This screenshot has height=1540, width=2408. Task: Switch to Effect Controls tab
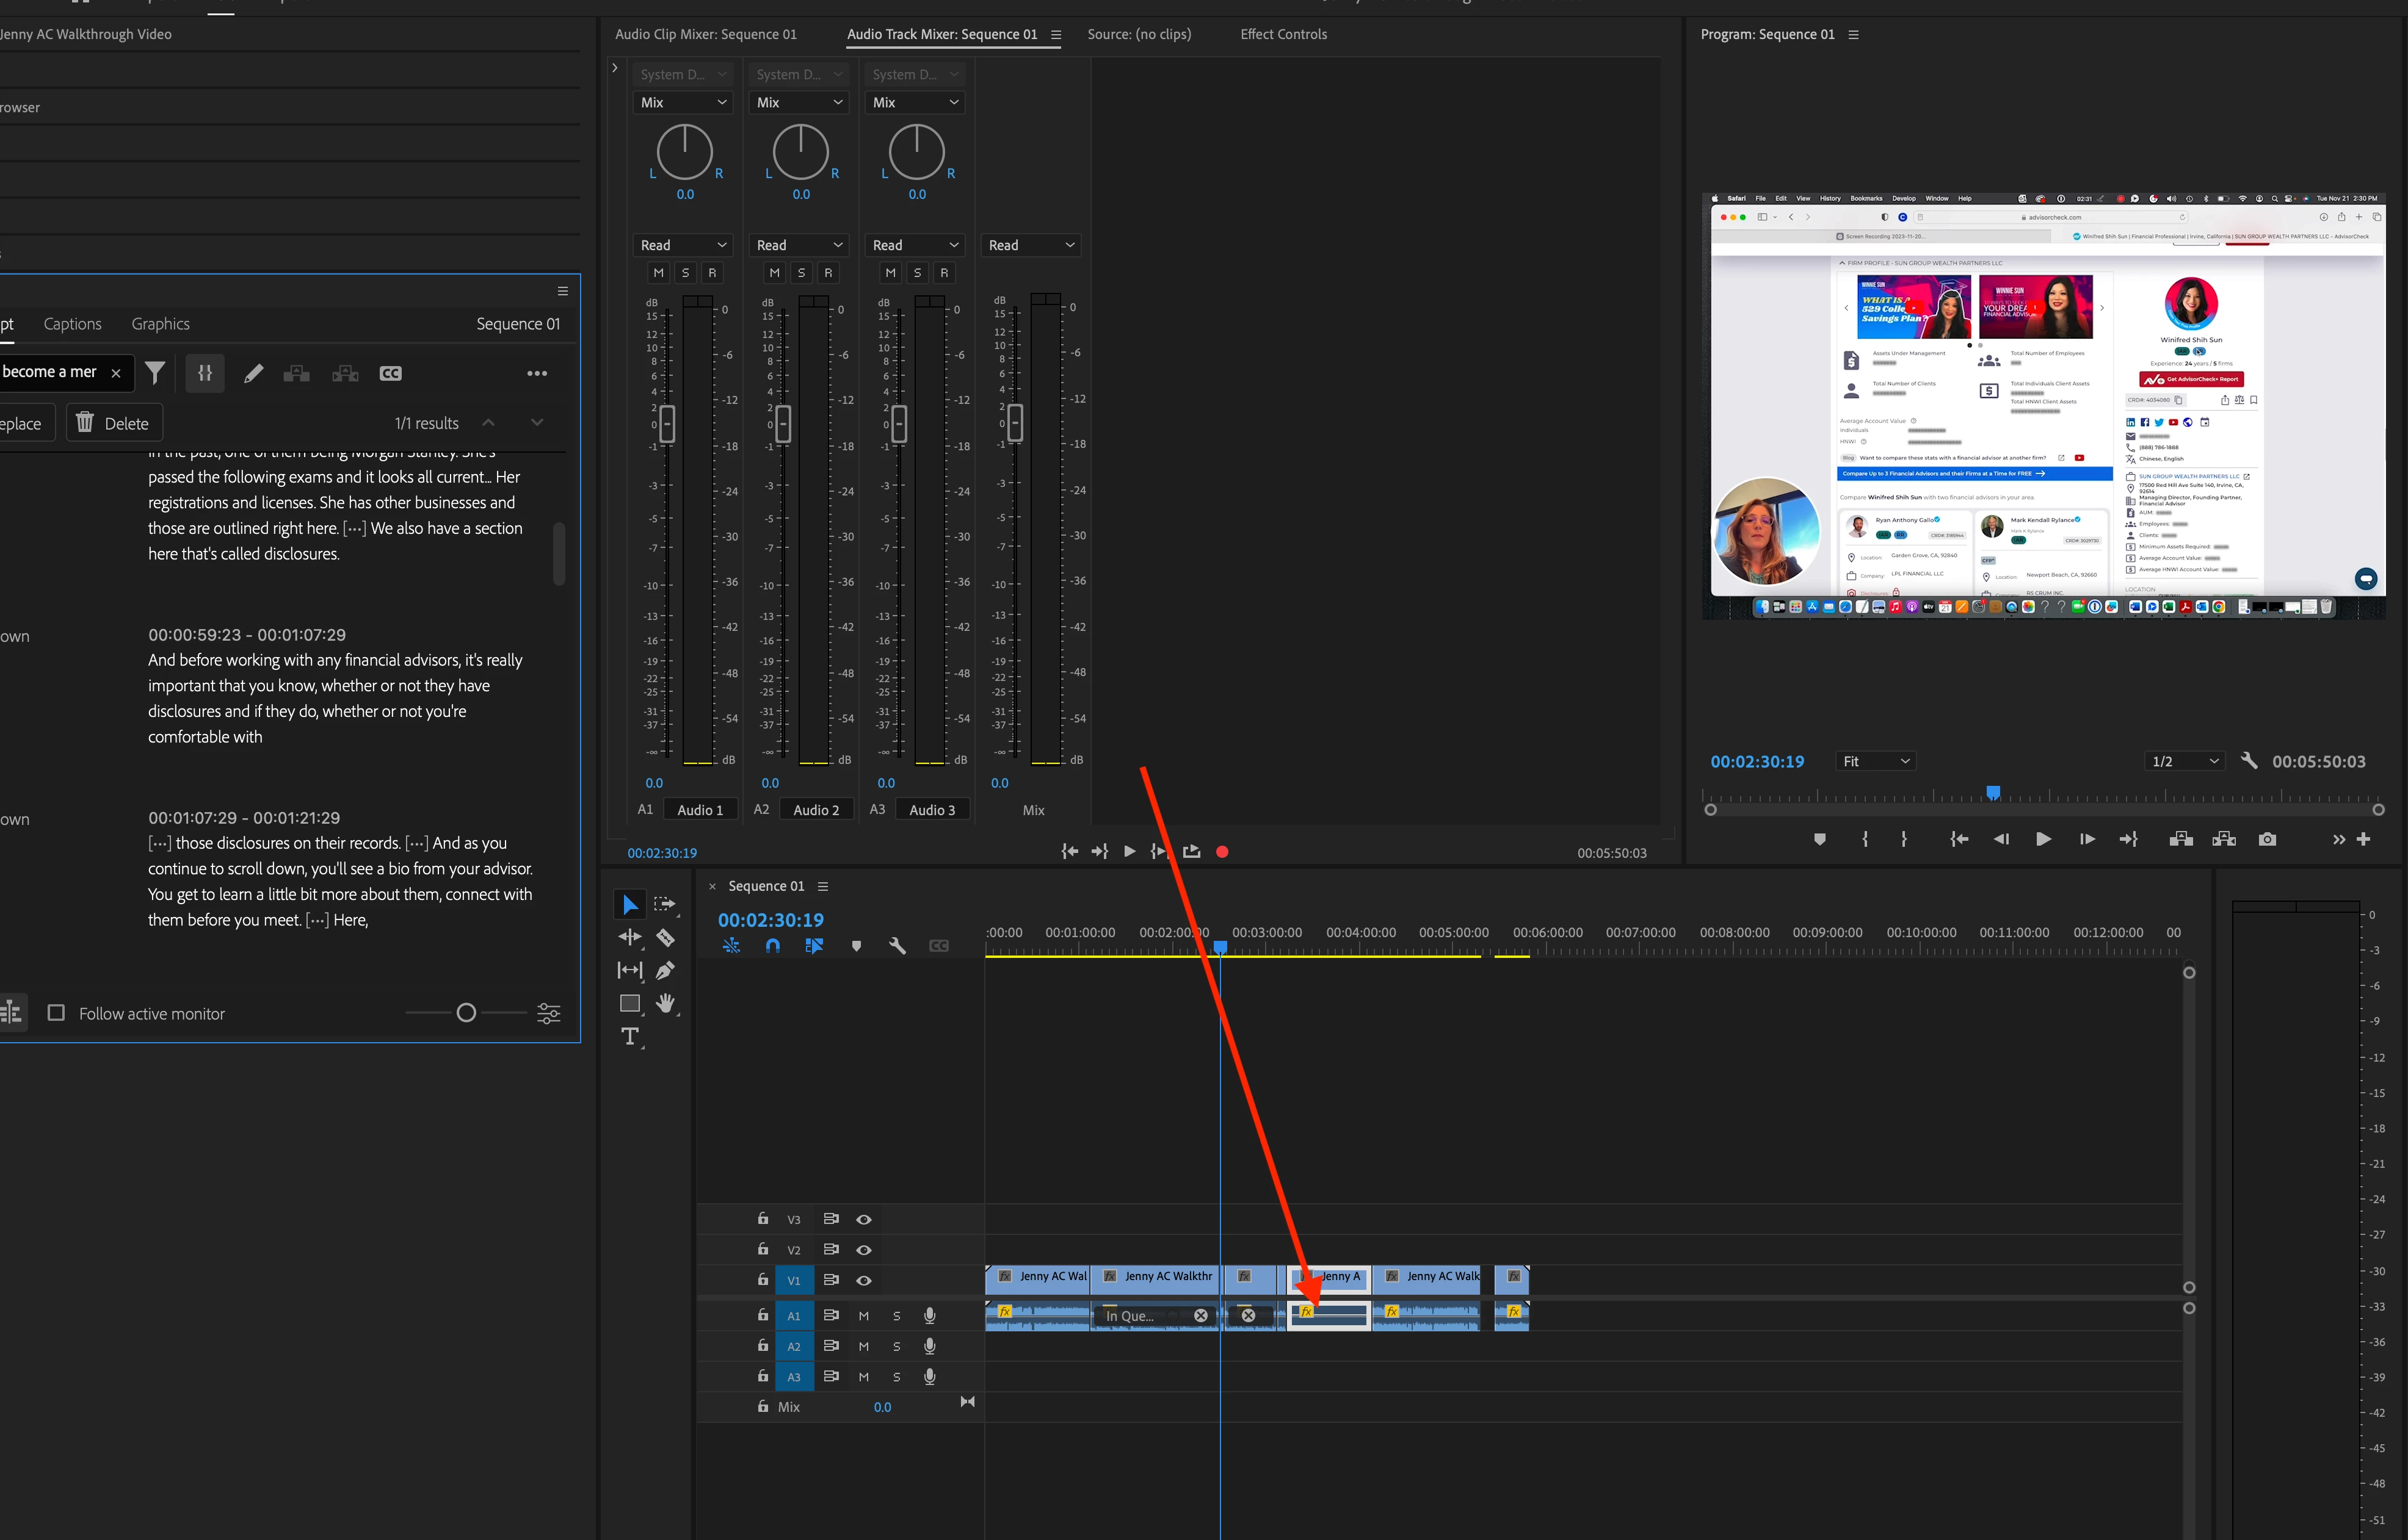point(1283,34)
